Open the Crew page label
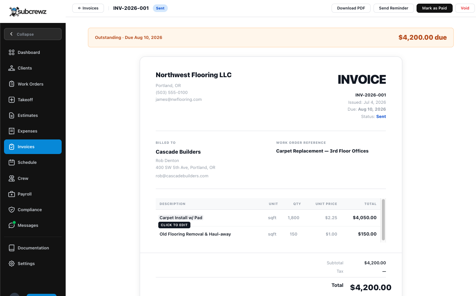 click(x=23, y=178)
